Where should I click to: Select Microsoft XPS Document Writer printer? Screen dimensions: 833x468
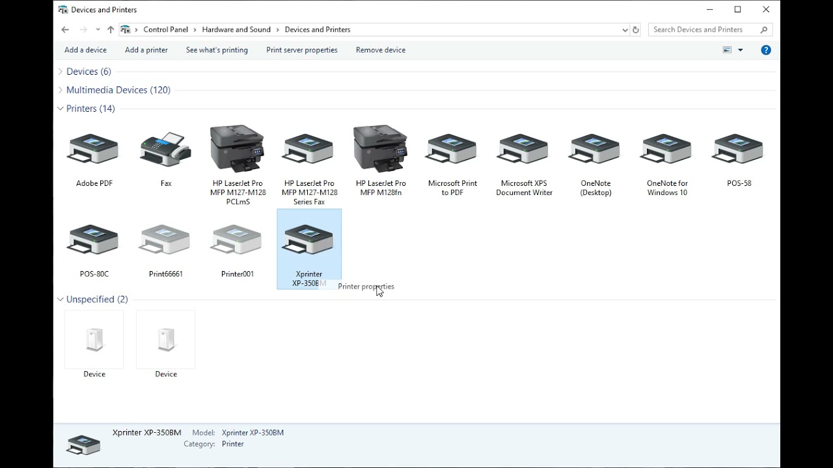click(x=523, y=149)
